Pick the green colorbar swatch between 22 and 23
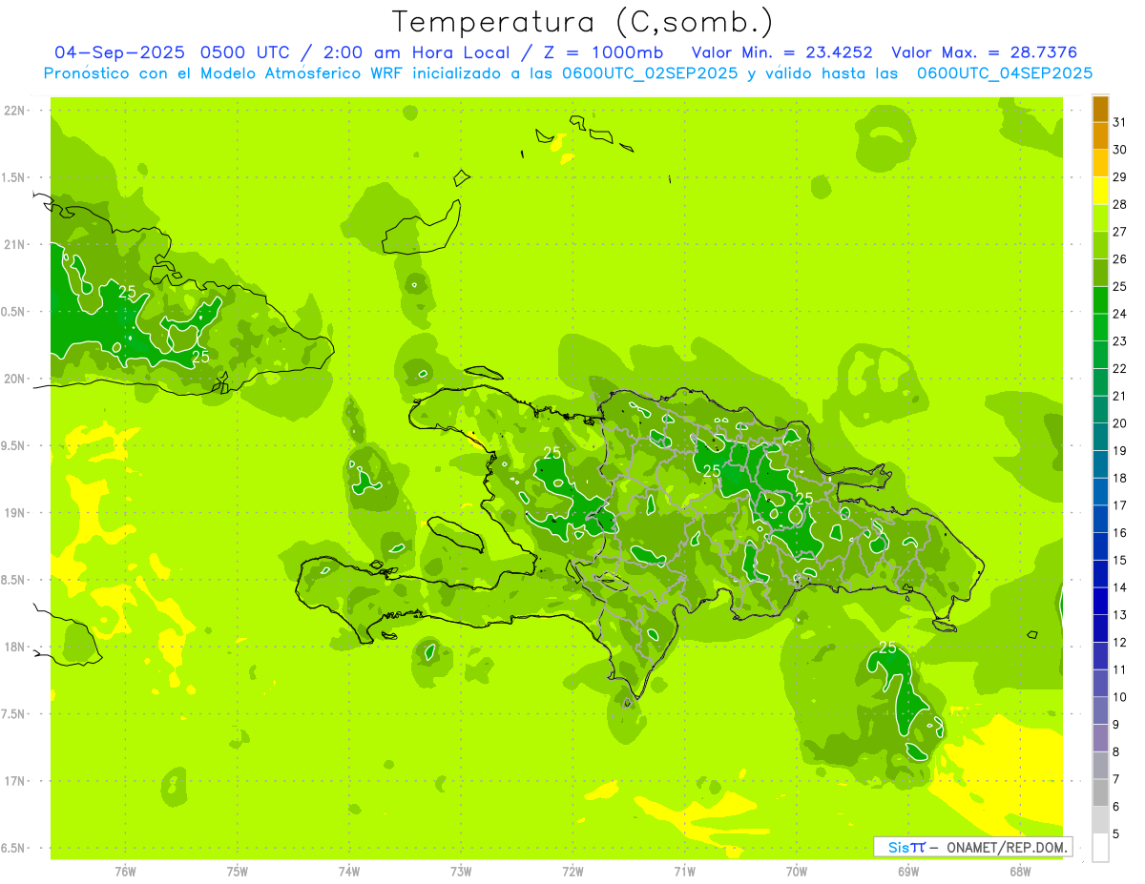Screen dimensions: 1145x884 [1100, 355]
